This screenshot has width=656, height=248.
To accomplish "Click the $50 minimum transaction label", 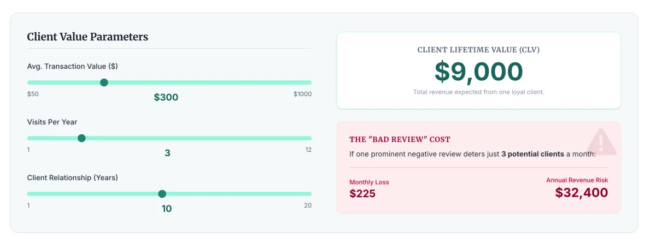I will (x=33, y=94).
